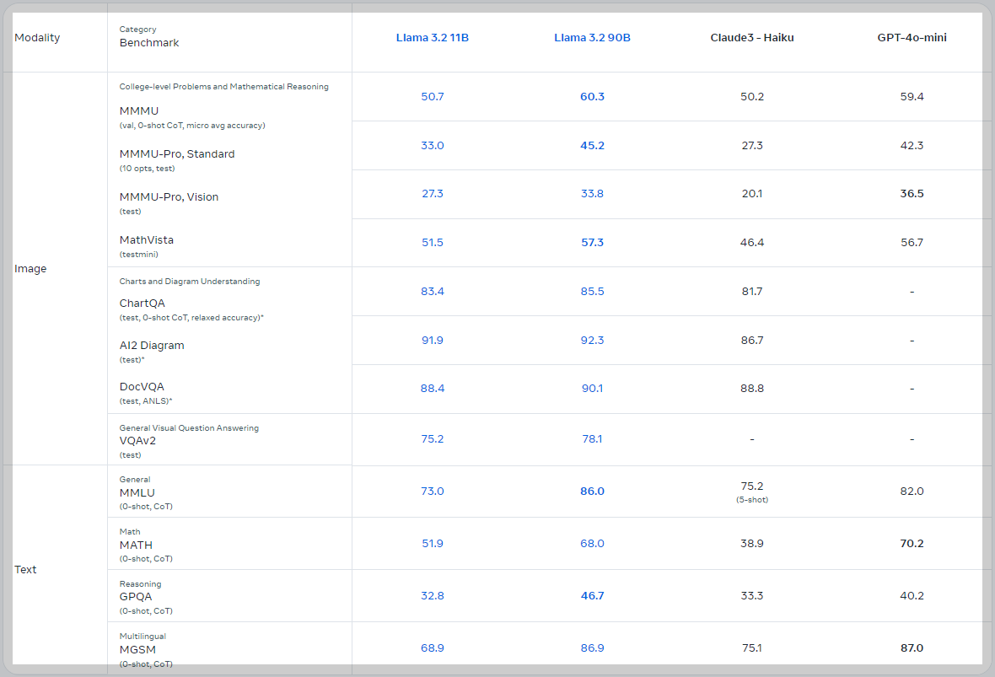Click the 33.8 MMMU-Pro Vision value
Image resolution: width=995 pixels, height=677 pixels.
(x=592, y=194)
